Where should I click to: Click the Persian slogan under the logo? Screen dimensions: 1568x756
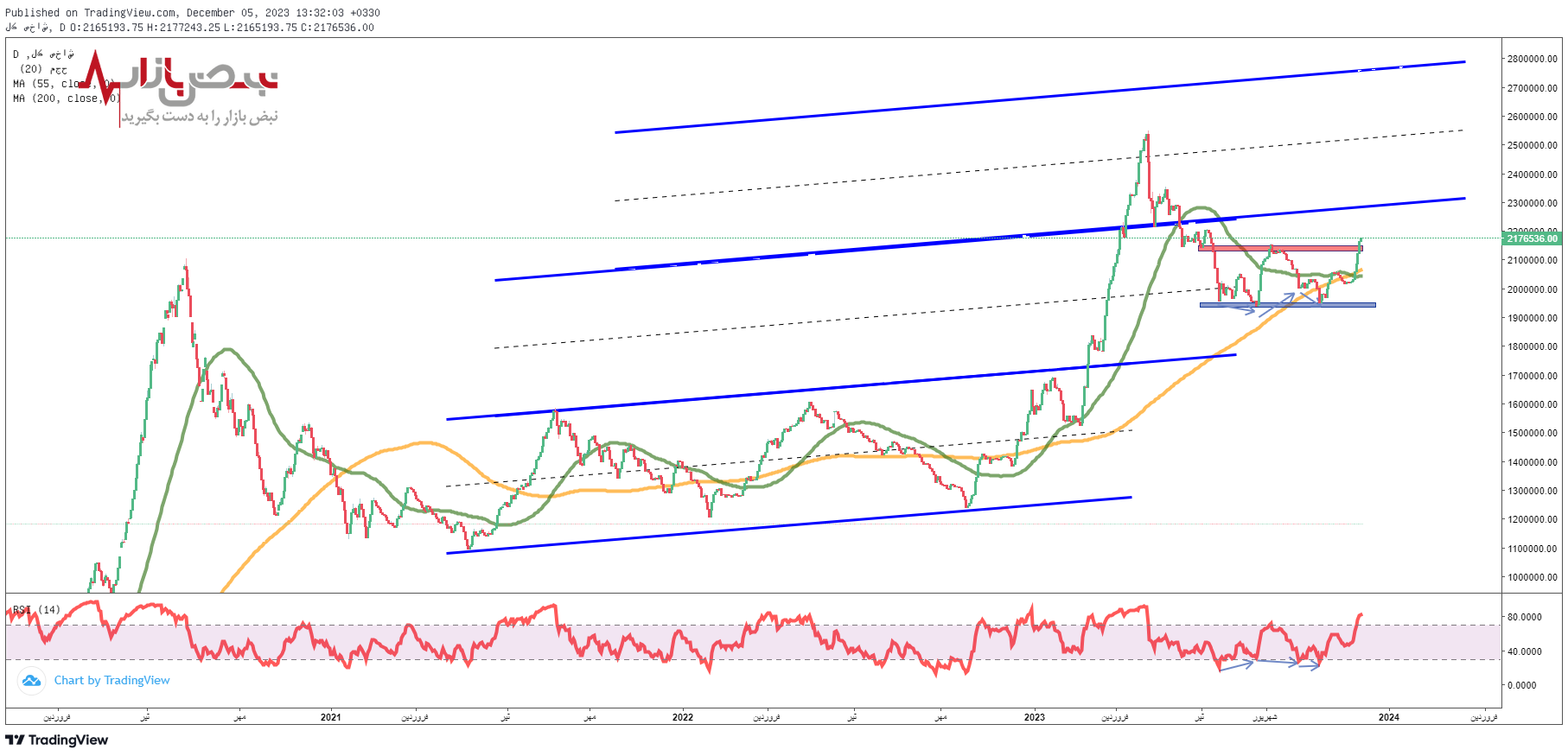[x=200, y=117]
